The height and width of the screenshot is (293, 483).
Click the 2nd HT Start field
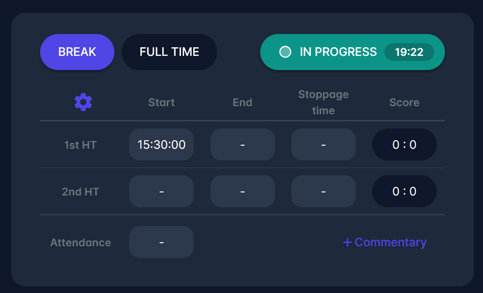click(x=161, y=191)
